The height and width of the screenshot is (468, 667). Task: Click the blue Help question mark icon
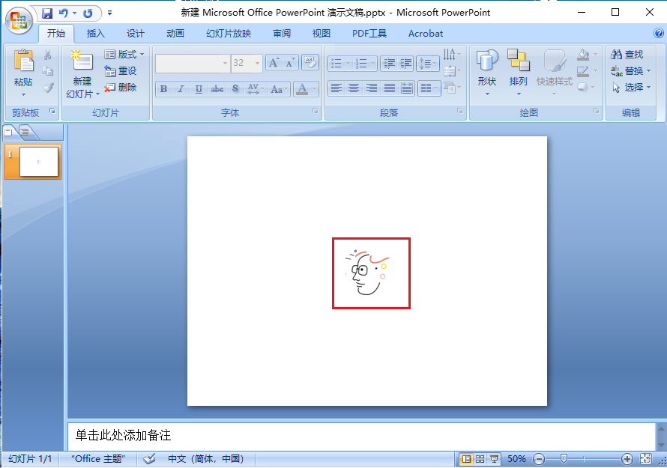tap(659, 33)
